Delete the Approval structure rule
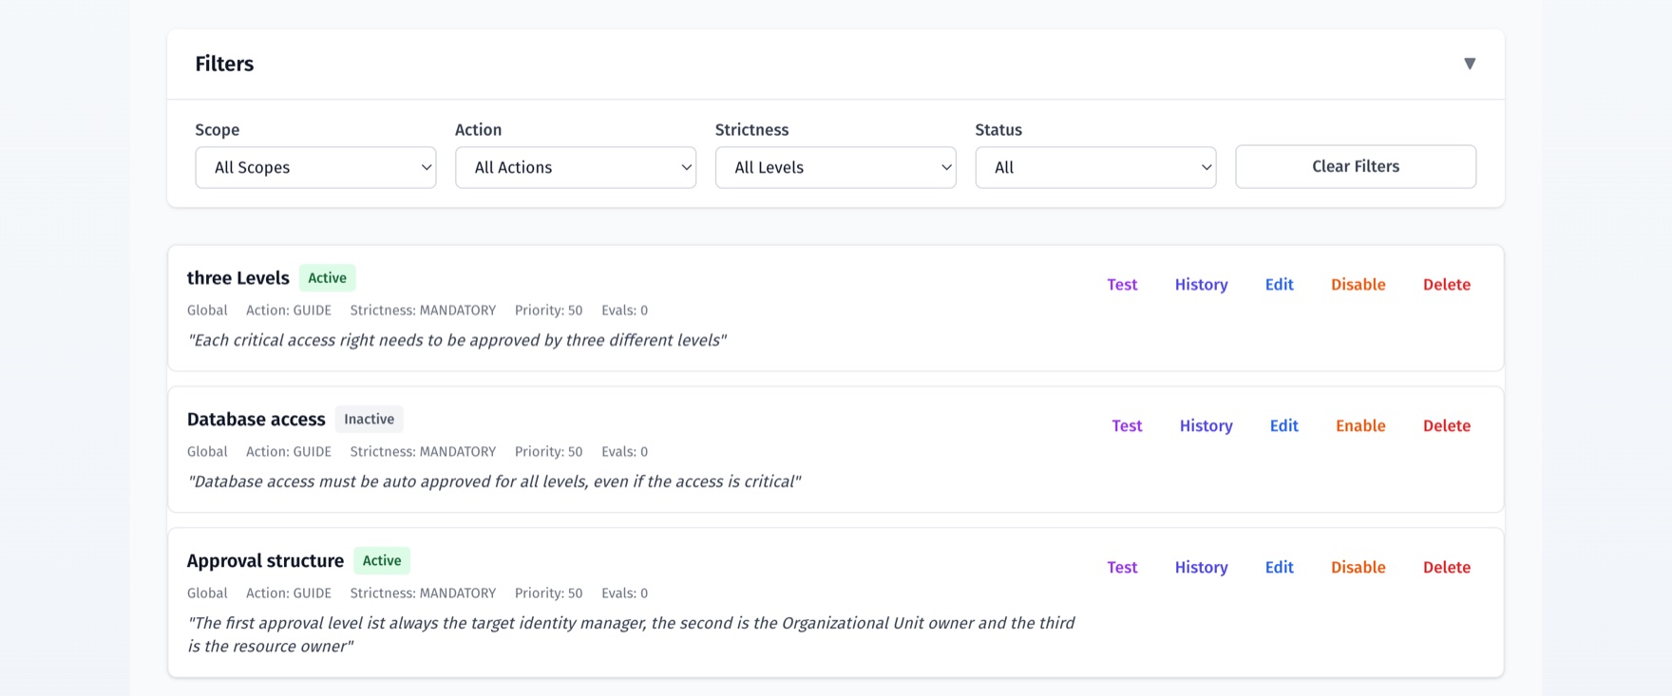Viewport: 1672px width, 696px height. coord(1447,567)
